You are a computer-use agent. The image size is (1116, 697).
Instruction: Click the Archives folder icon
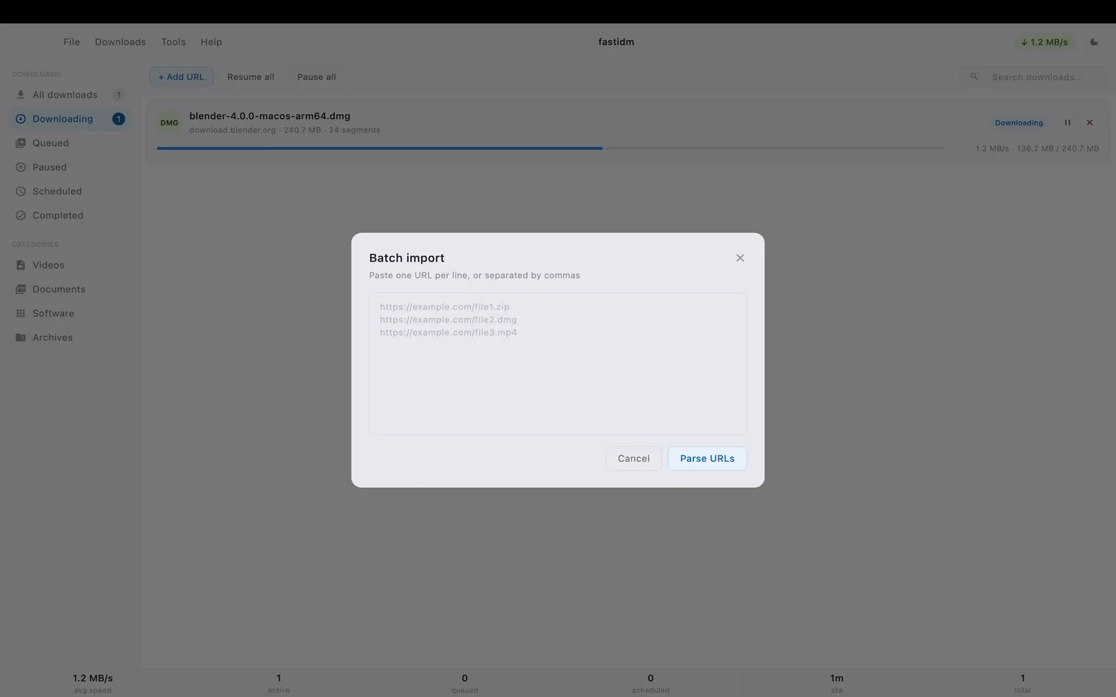21,337
